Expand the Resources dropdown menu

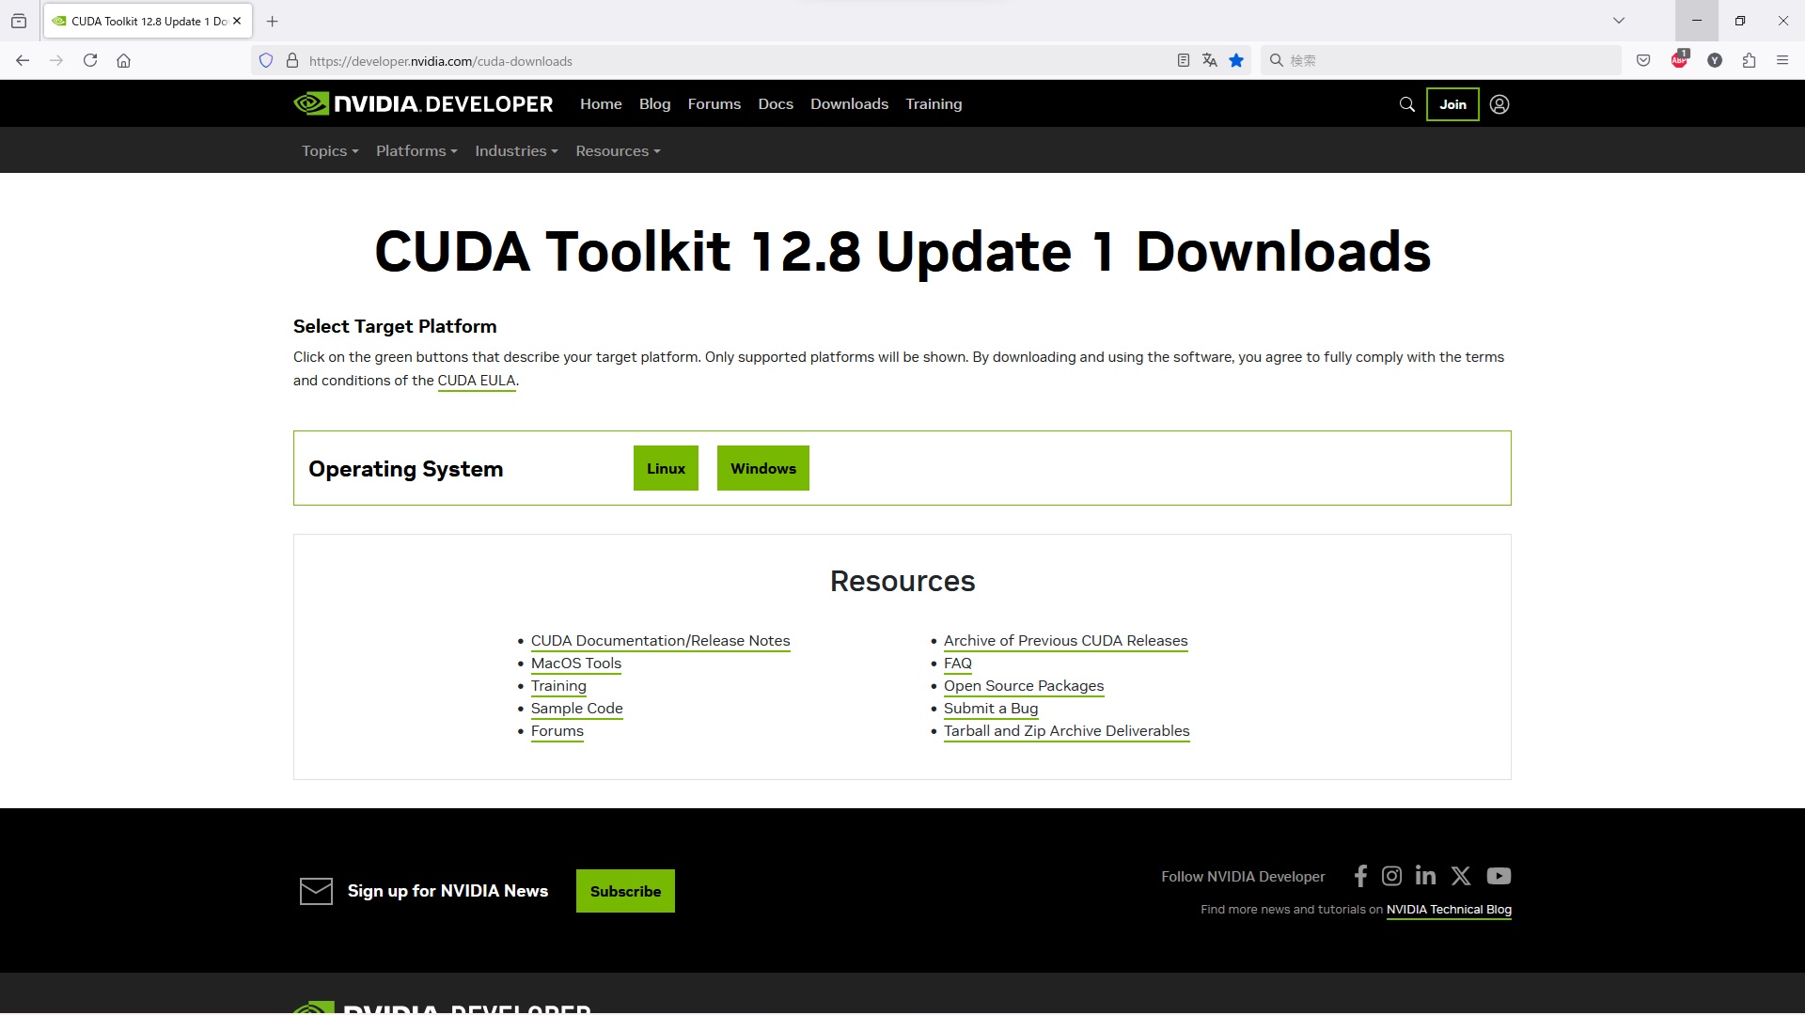pos(618,151)
